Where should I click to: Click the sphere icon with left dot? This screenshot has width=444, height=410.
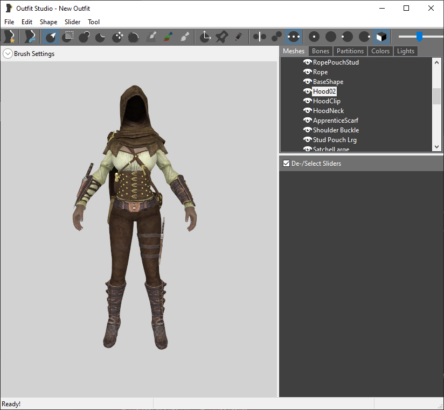click(347, 37)
